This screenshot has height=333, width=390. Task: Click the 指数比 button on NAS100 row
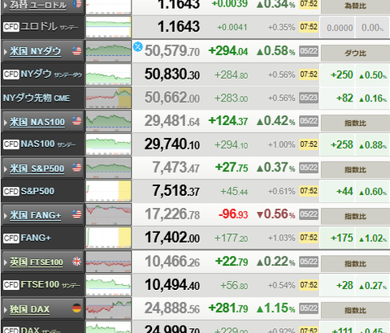click(355, 123)
